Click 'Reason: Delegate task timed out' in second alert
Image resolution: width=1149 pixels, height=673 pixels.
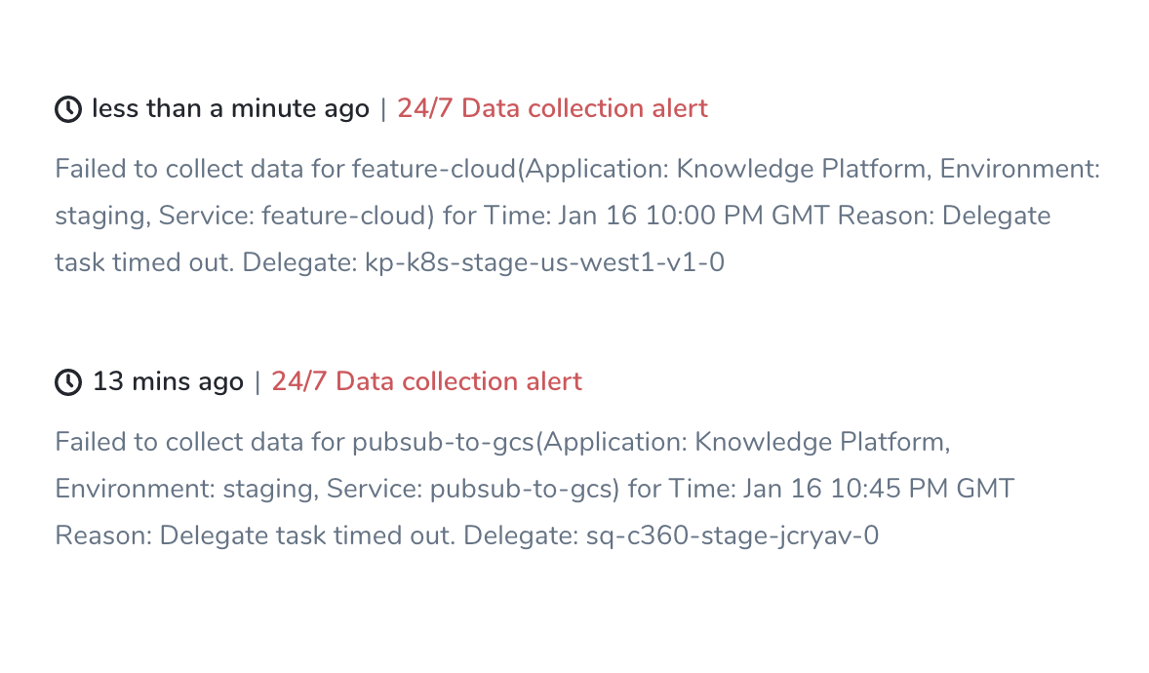click(255, 535)
